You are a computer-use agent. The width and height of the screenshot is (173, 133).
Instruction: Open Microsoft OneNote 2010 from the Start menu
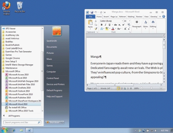(18, 88)
